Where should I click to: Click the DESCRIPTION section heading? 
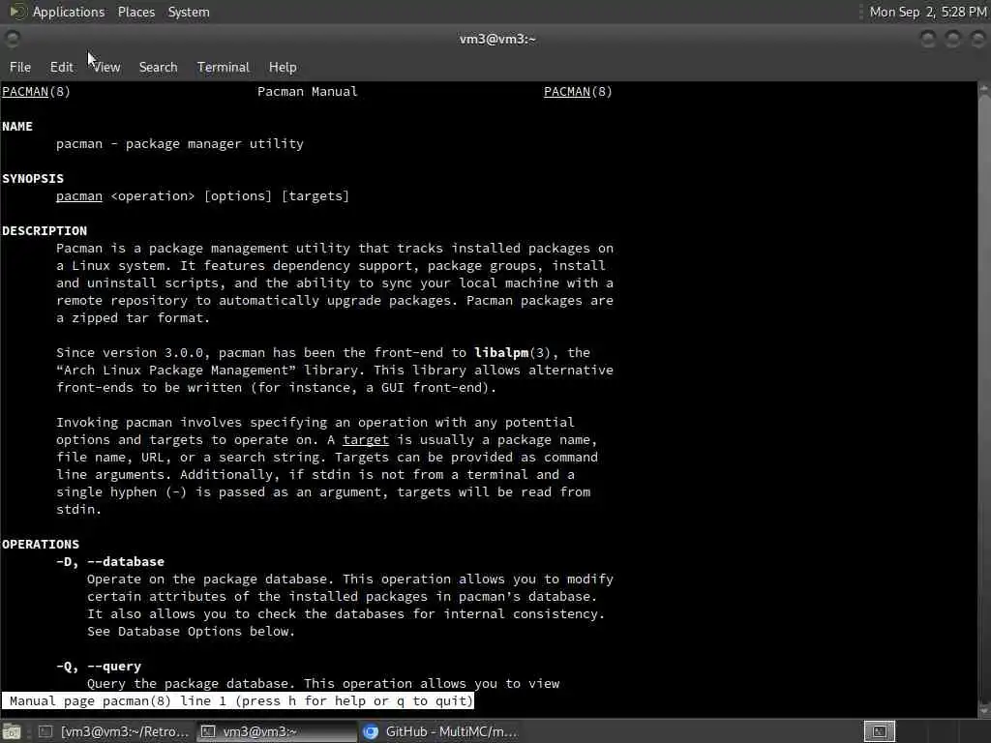45,230
